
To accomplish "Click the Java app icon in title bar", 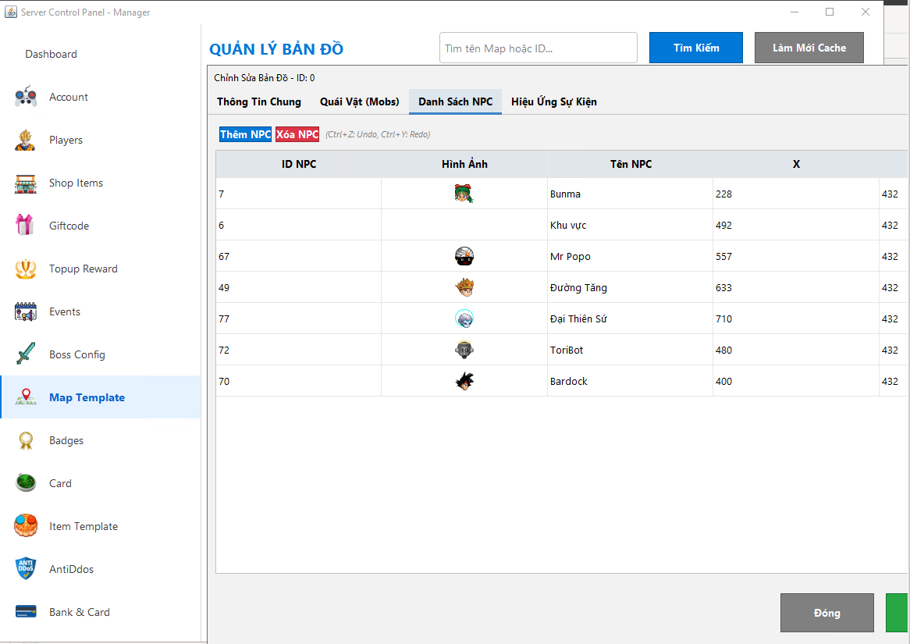I will point(10,12).
